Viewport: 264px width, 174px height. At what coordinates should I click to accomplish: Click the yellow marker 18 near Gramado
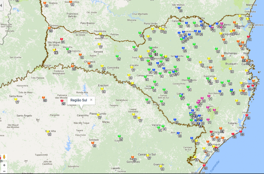point(161,166)
